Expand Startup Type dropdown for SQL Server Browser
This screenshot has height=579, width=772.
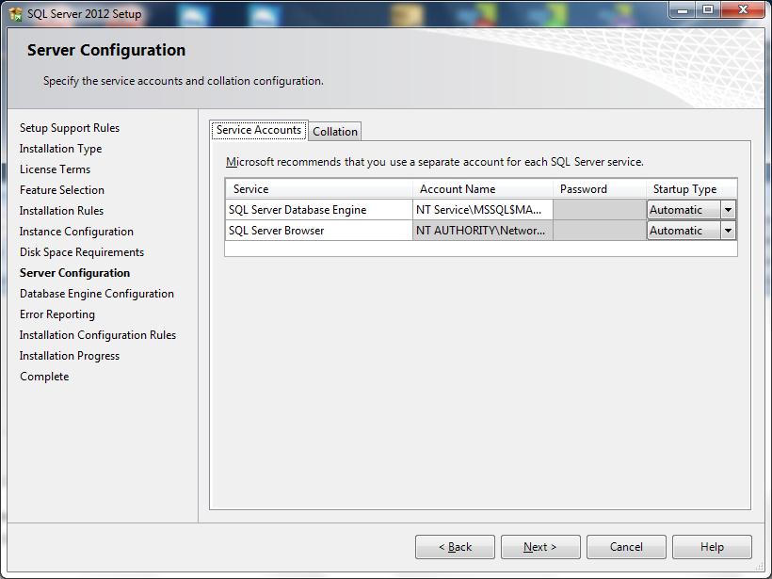[x=728, y=231]
